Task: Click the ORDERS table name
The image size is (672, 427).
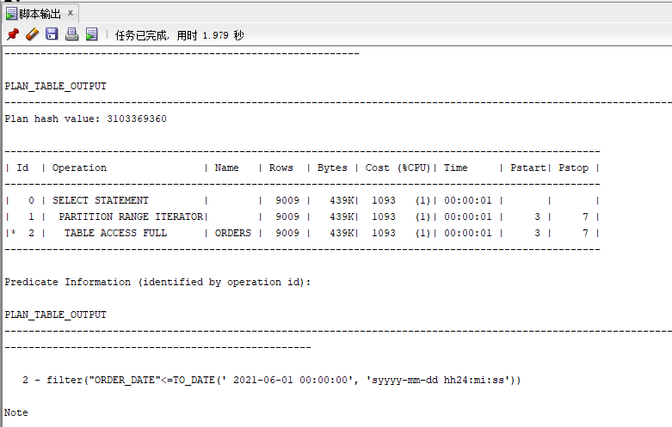Action: (232, 233)
